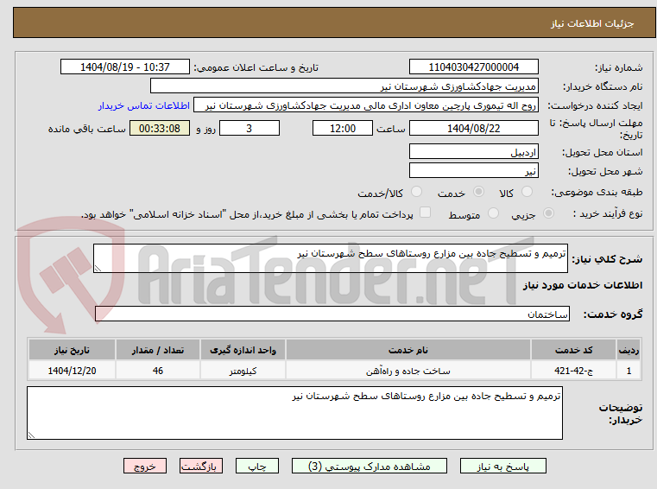
Task: Click the شرح کلی نیاز description textarea
Action: 330,258
